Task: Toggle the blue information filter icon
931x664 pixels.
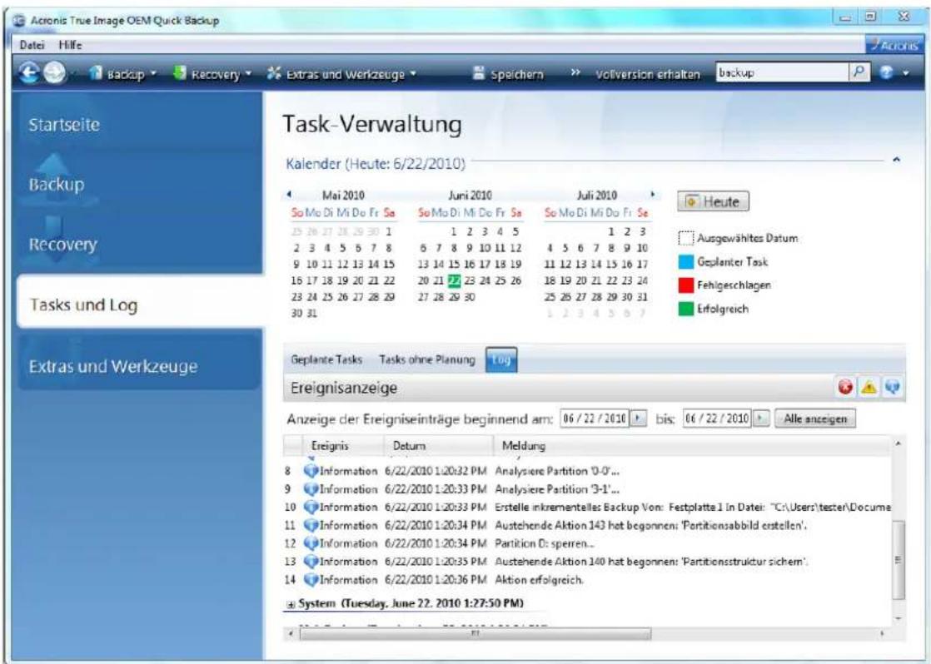Action: tap(892, 388)
